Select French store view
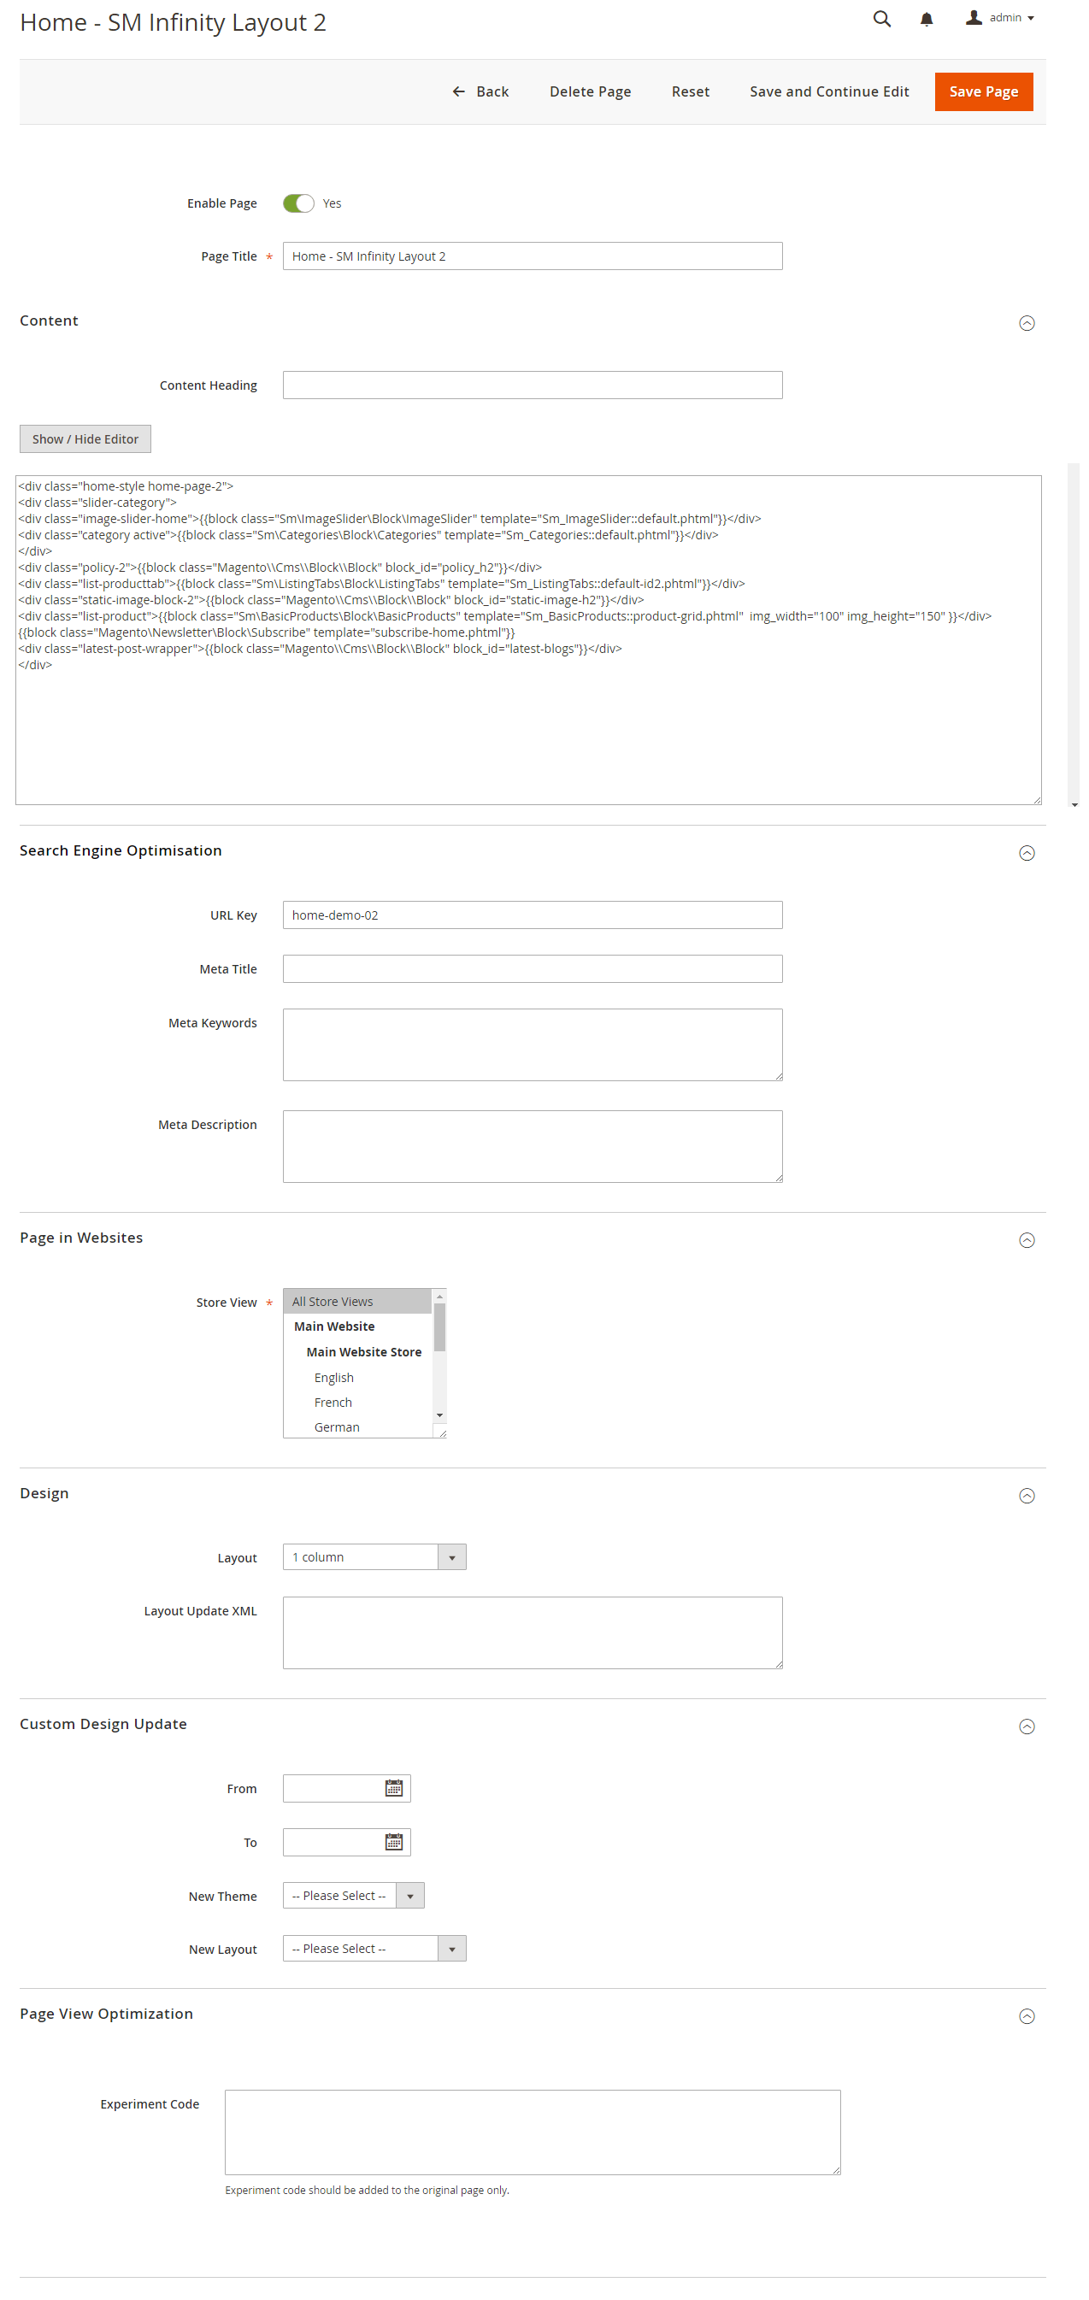This screenshot has height=2300, width=1089. pos(357,1402)
